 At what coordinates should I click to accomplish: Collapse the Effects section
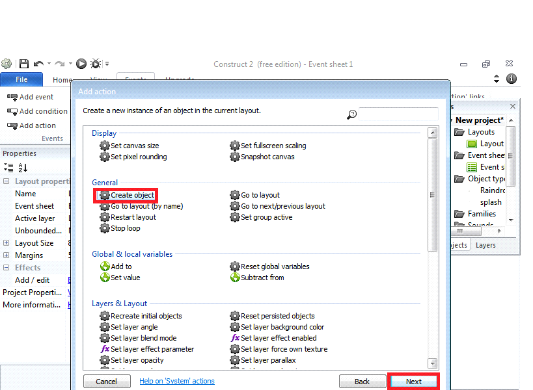click(6, 267)
